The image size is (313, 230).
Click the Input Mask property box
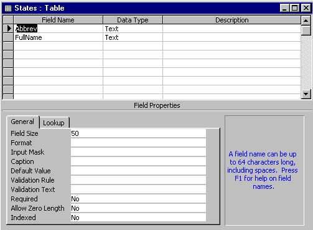click(x=138, y=152)
